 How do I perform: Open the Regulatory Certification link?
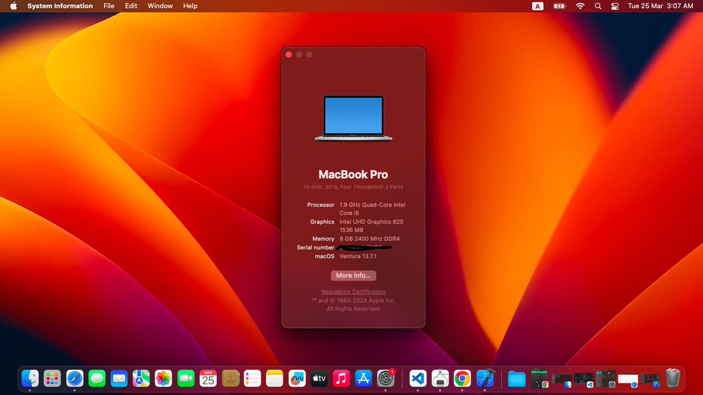[353, 291]
